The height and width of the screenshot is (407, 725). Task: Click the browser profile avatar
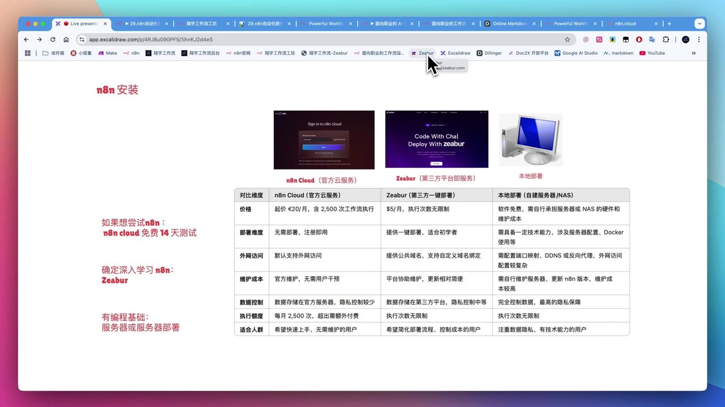click(685, 40)
